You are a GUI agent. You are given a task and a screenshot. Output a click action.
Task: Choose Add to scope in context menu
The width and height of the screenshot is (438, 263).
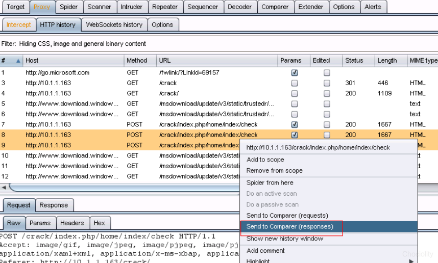tap(329, 160)
